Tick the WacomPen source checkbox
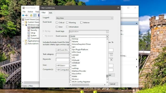 tap(70, 74)
